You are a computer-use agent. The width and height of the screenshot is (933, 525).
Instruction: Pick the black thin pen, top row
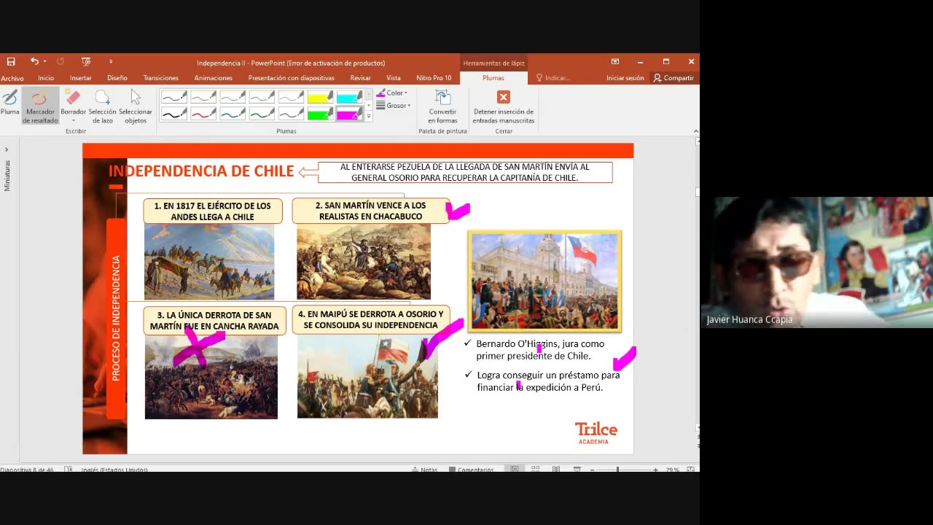pos(173,97)
